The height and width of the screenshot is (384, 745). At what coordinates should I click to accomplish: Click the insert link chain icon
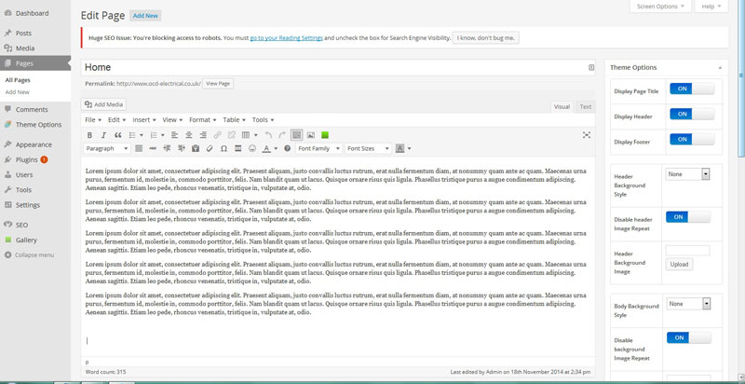[x=218, y=135]
